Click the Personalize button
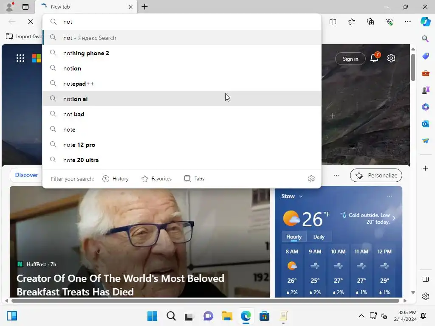The image size is (435, 326). pos(376,175)
